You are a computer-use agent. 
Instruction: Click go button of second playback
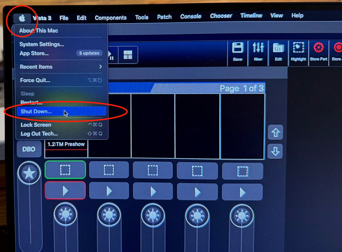click(x=109, y=191)
